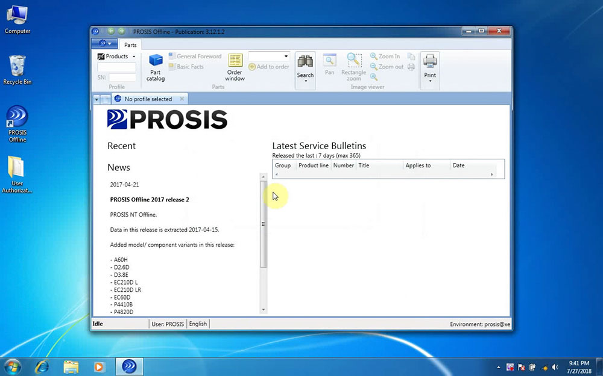Switch to the Parts ribbon tab
The image size is (603, 376).
(130, 45)
